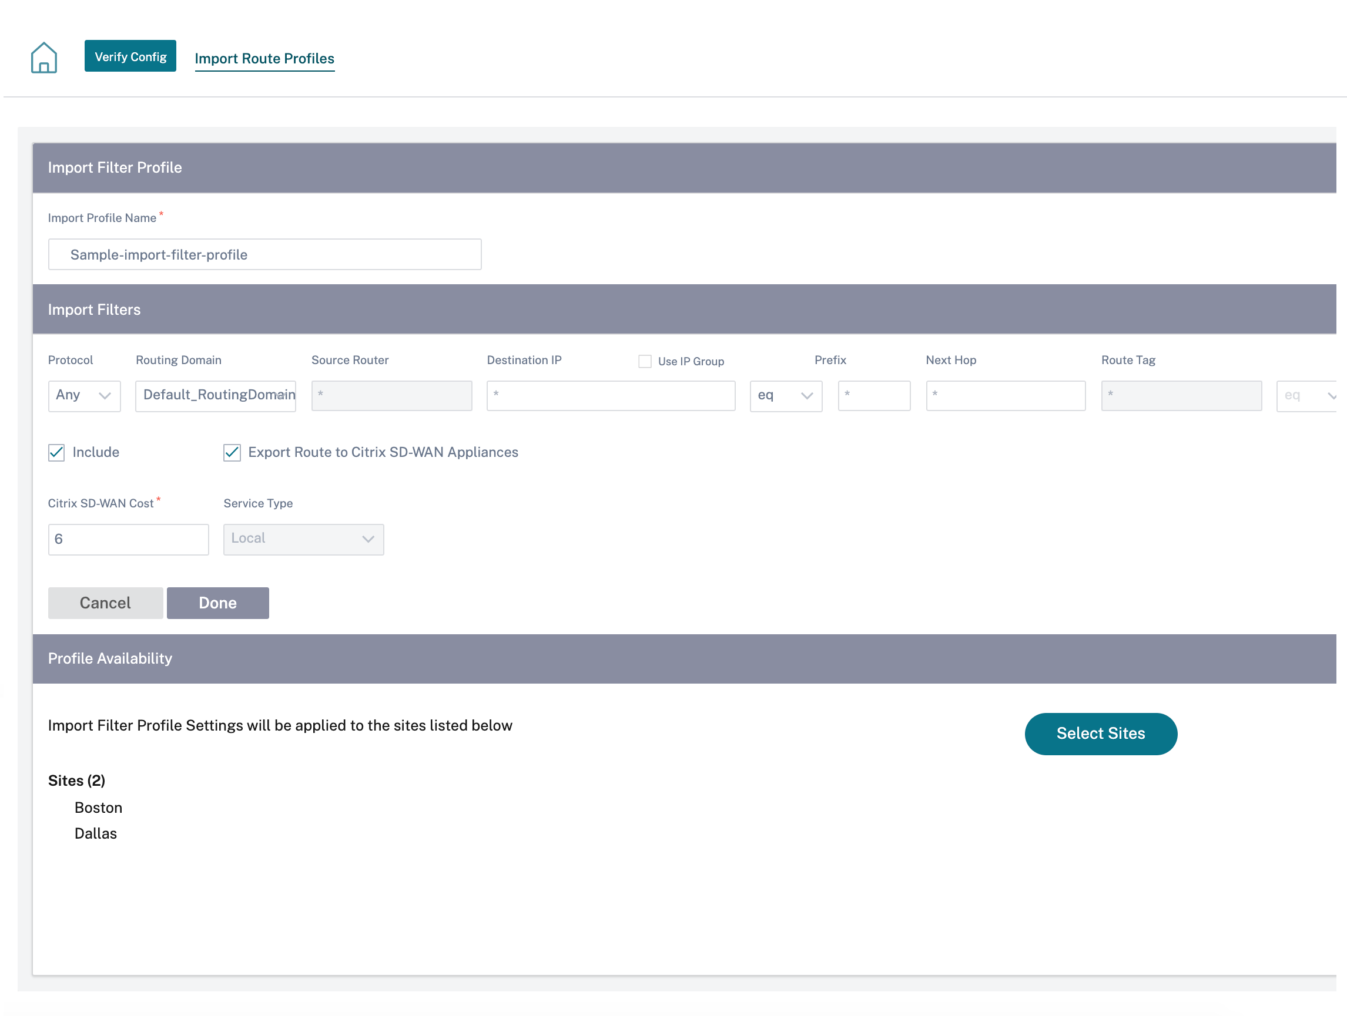Screen dimensions: 1347x1016
Task: Click the Import Profile Name field
Action: [x=265, y=254]
